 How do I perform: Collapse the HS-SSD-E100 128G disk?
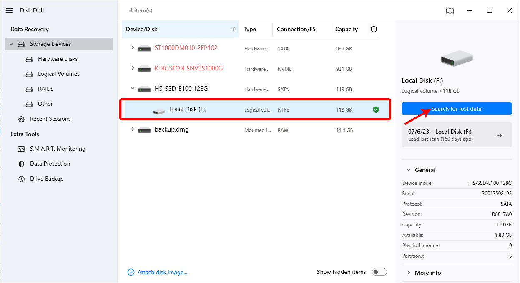[133, 89]
